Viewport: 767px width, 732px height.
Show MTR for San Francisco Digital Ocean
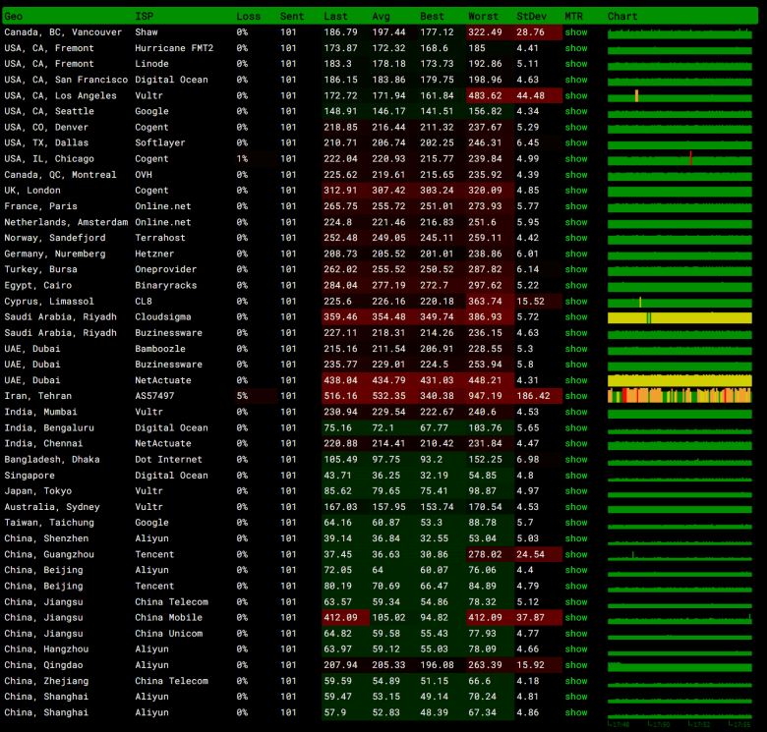click(575, 80)
